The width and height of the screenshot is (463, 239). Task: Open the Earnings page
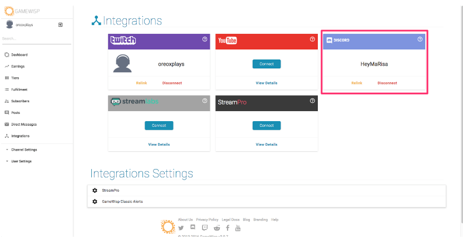point(18,66)
